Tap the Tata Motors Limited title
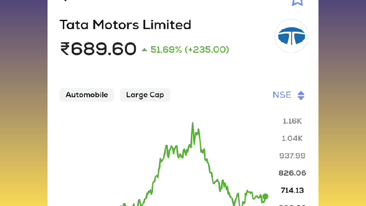 (x=125, y=25)
